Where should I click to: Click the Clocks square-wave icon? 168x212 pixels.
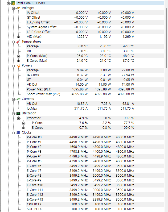pyautogui.click(x=18, y=132)
